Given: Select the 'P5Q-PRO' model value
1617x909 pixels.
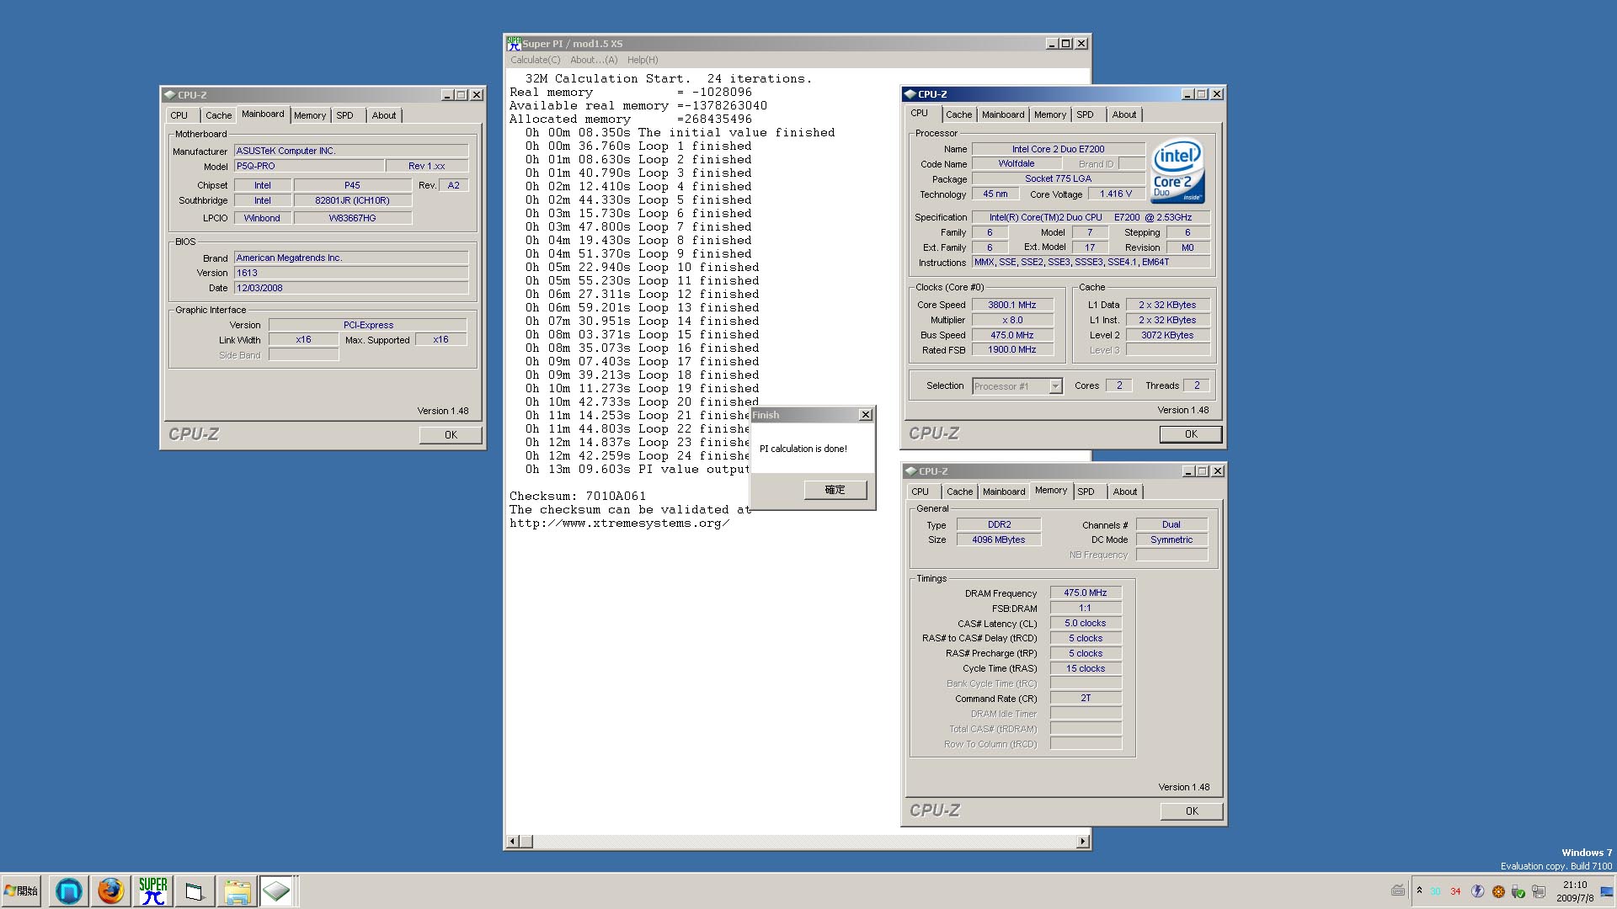Looking at the screenshot, I should [309, 166].
